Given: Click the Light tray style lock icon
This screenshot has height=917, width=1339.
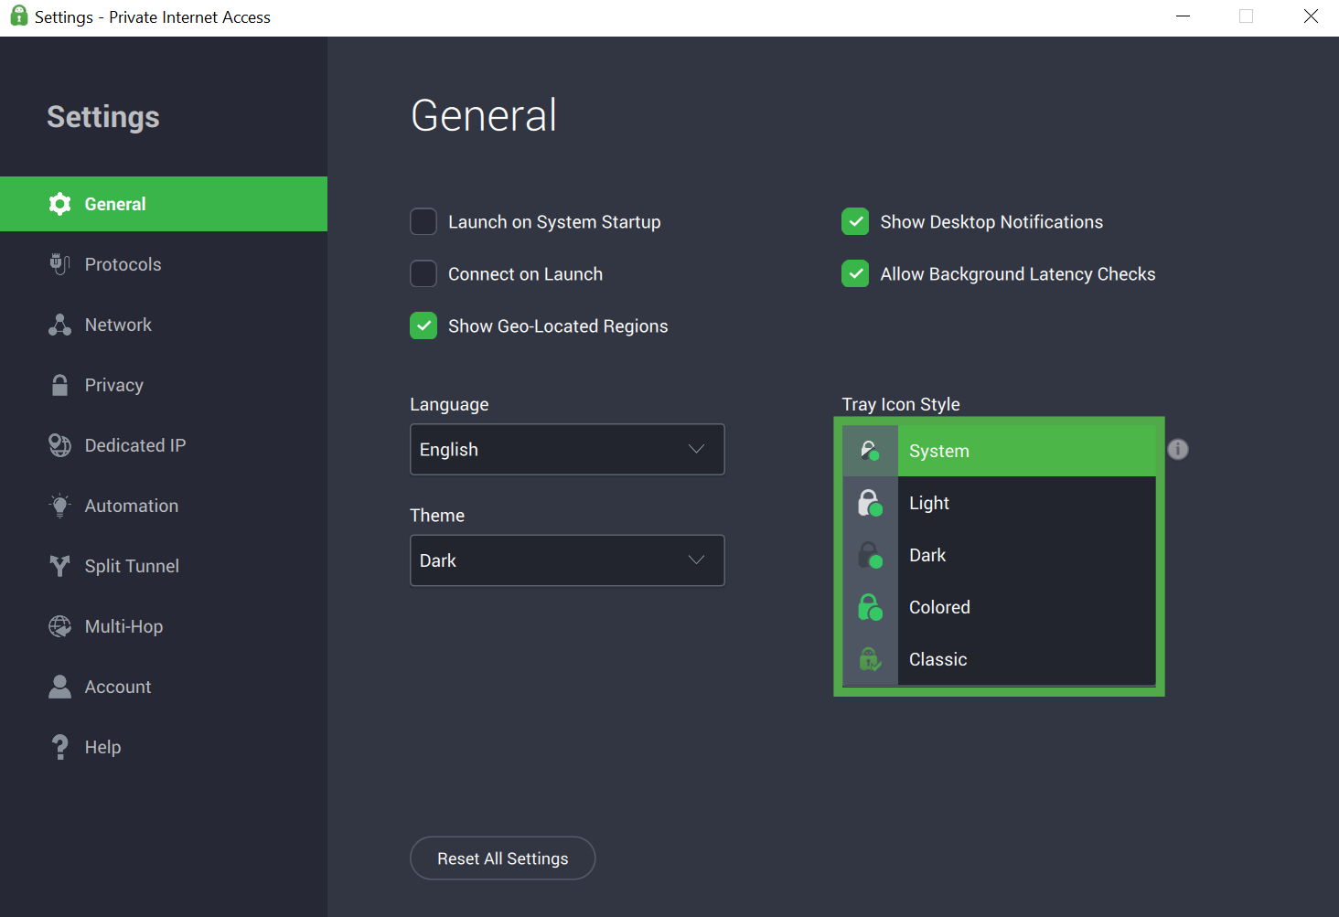Looking at the screenshot, I should pos(870,503).
